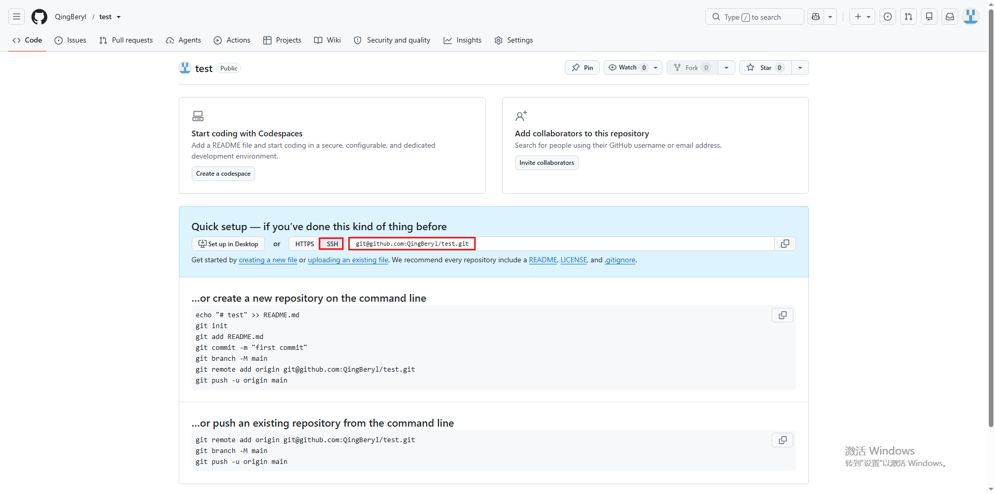Screen dimensions: 995x494
Task: Click the 'echo "# test" >> README.md' line
Action: (247, 315)
